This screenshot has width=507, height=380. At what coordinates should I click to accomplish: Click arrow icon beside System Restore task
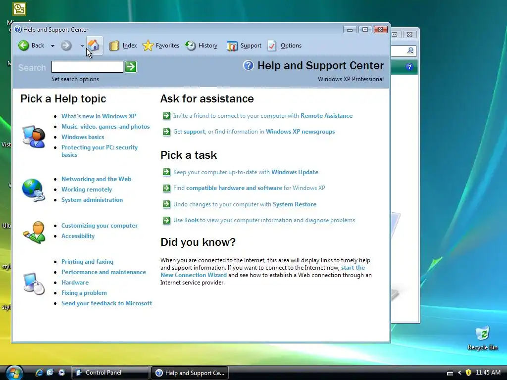(x=166, y=204)
